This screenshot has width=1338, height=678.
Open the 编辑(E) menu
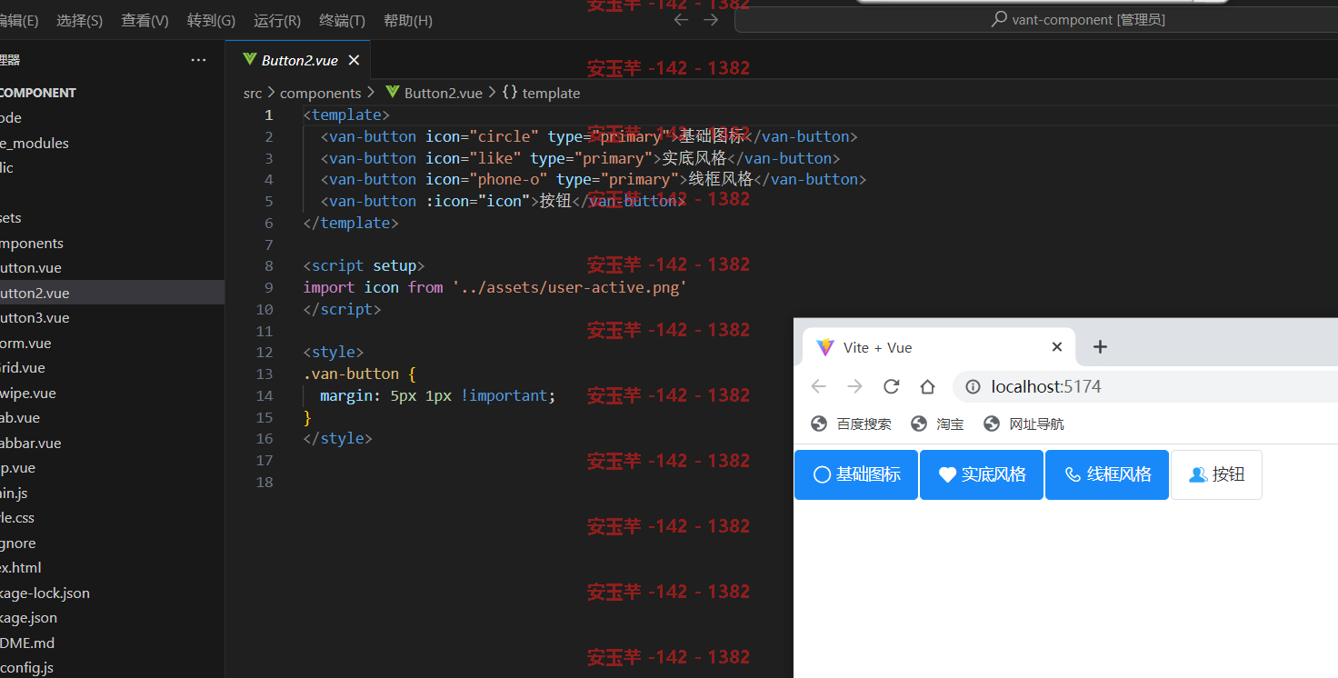click(x=18, y=20)
